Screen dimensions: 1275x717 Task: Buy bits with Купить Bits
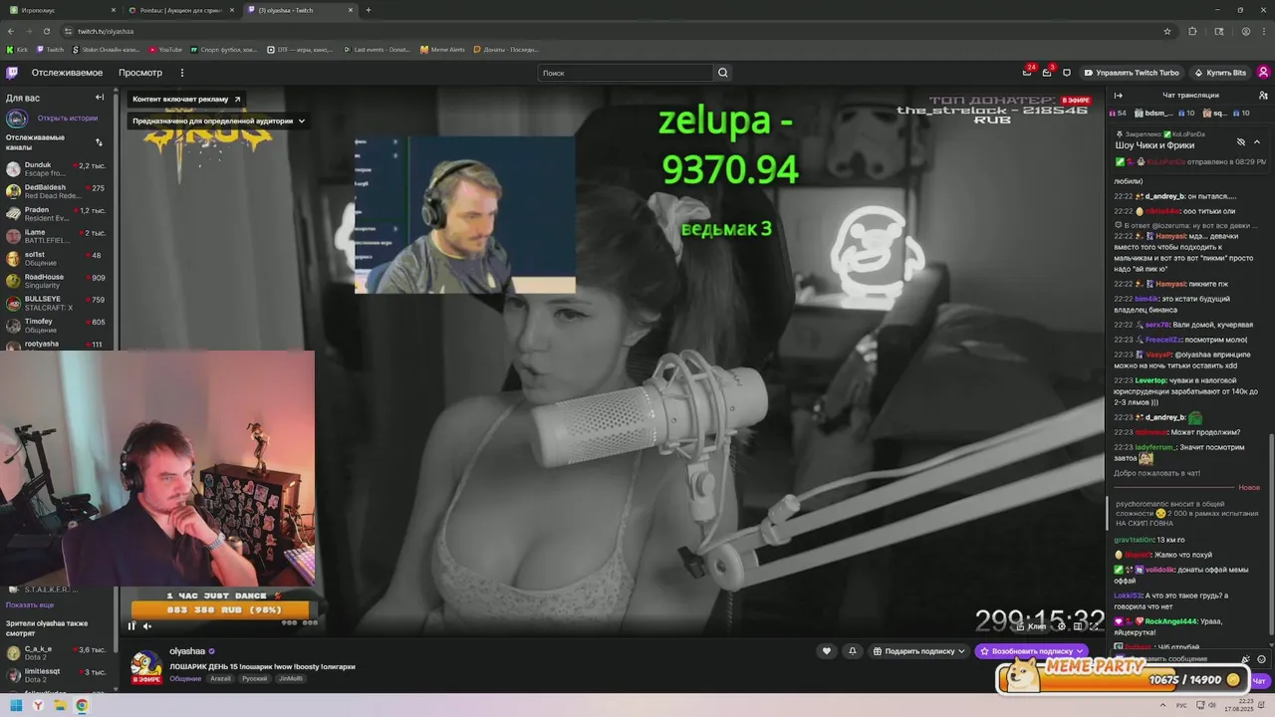coord(1219,73)
